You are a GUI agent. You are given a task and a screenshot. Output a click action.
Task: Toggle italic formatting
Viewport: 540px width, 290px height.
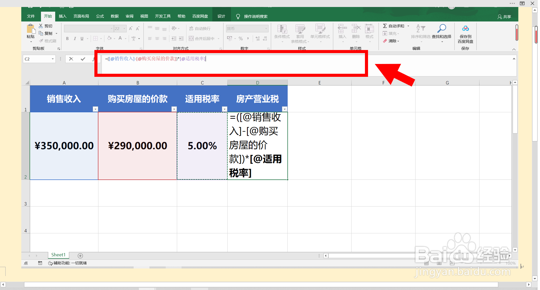pos(75,39)
